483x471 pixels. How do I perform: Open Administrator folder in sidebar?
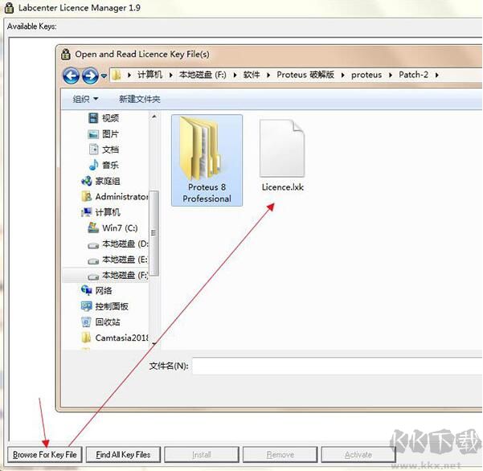pyautogui.click(x=121, y=197)
